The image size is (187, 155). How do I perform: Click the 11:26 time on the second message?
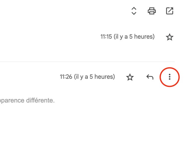click(66, 77)
